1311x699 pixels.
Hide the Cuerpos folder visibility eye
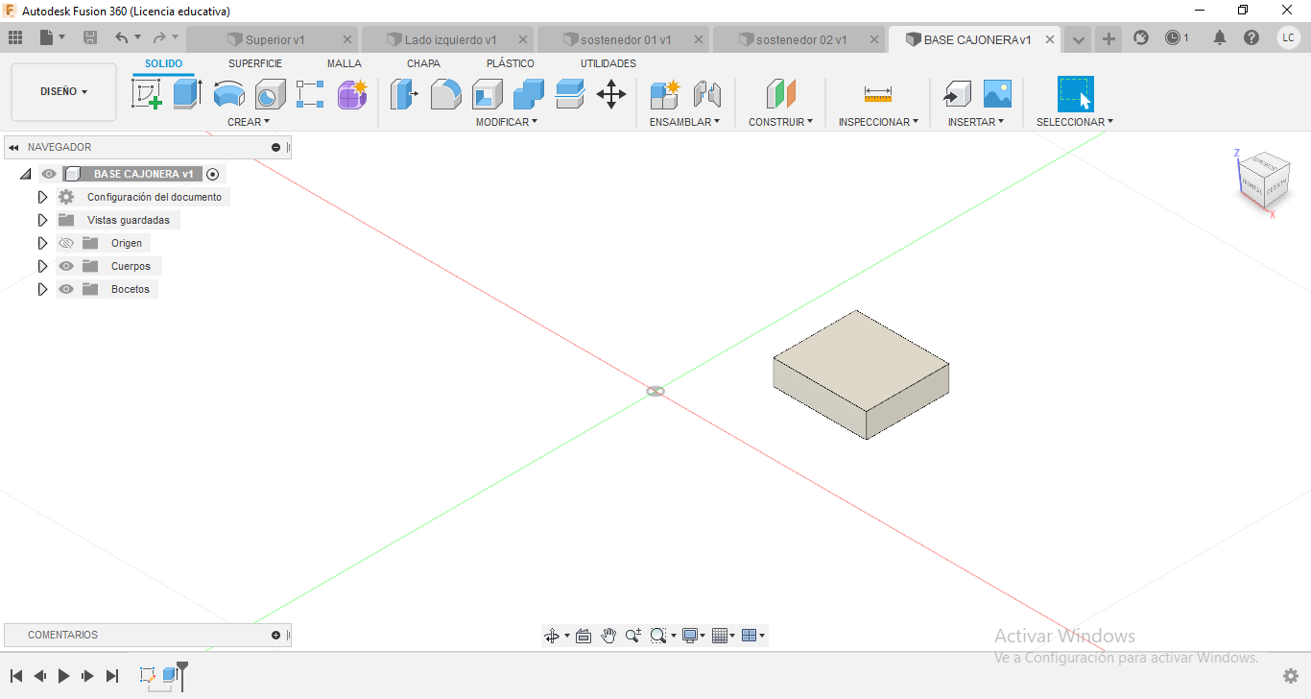click(x=66, y=266)
